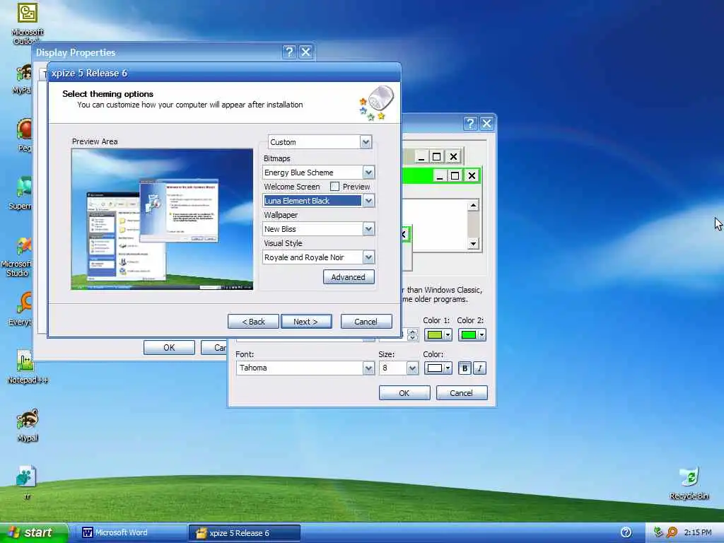Open the New Bliss wallpaper dropdown
The height and width of the screenshot is (543, 724).
click(368, 228)
